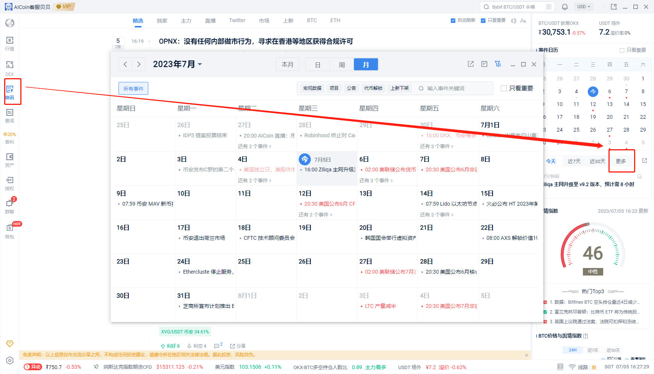Expand 还有 2 个事件 on July 14
This screenshot has width=654, height=374.
pos(437,215)
